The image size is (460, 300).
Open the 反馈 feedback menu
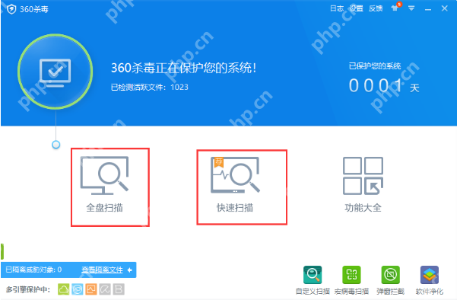point(376,8)
